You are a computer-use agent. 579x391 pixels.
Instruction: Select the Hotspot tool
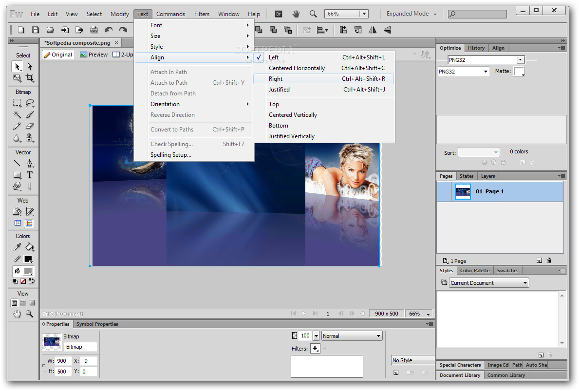17,211
